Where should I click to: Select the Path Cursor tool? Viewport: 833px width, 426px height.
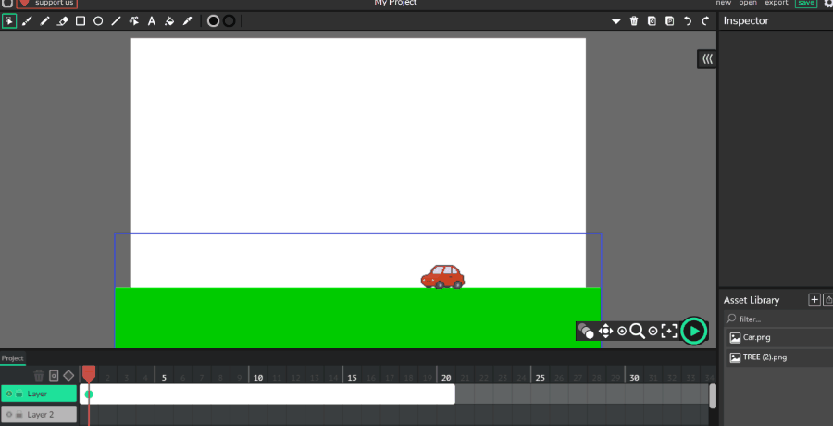coord(134,21)
